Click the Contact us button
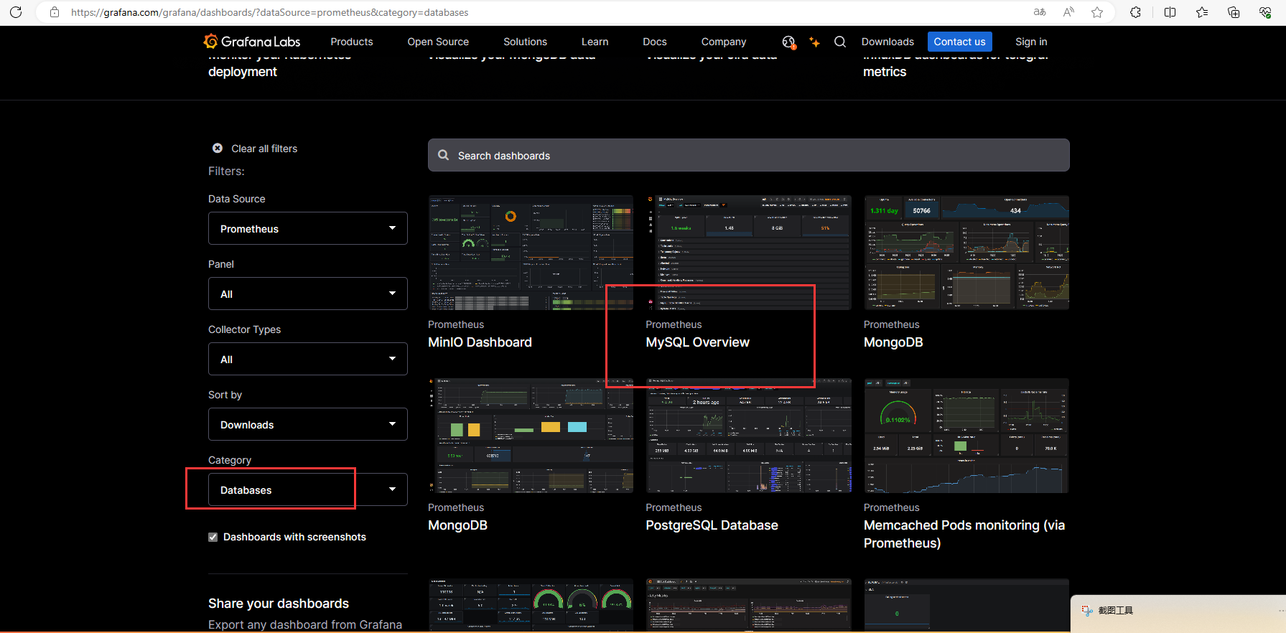This screenshot has width=1286, height=633. click(959, 42)
